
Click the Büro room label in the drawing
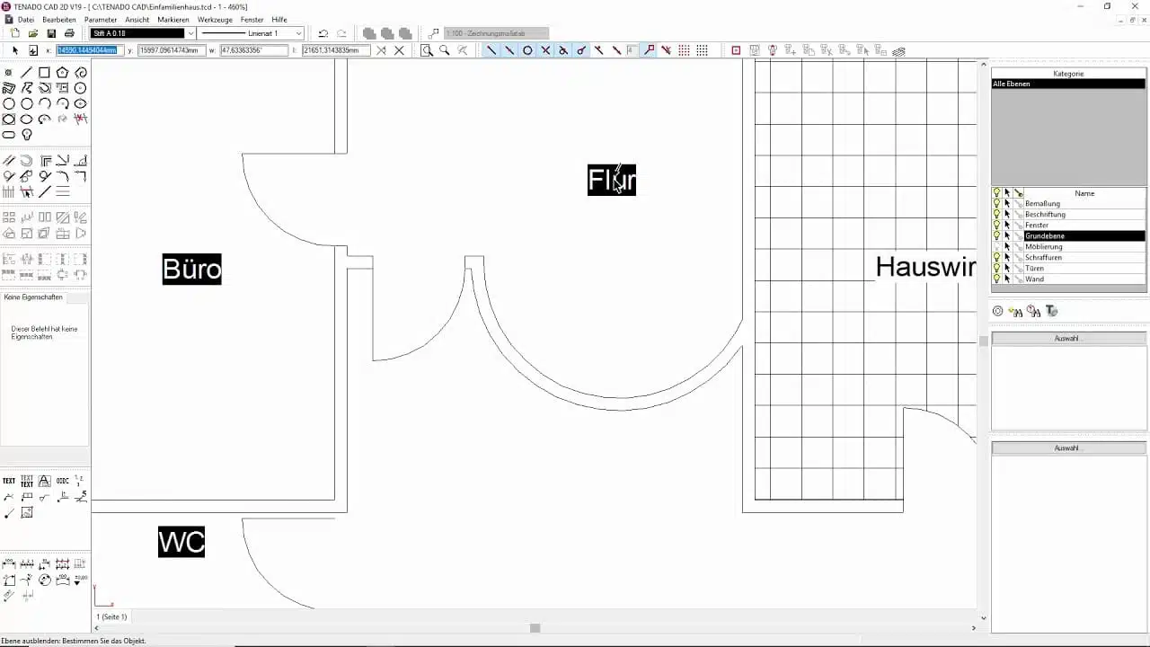(191, 269)
